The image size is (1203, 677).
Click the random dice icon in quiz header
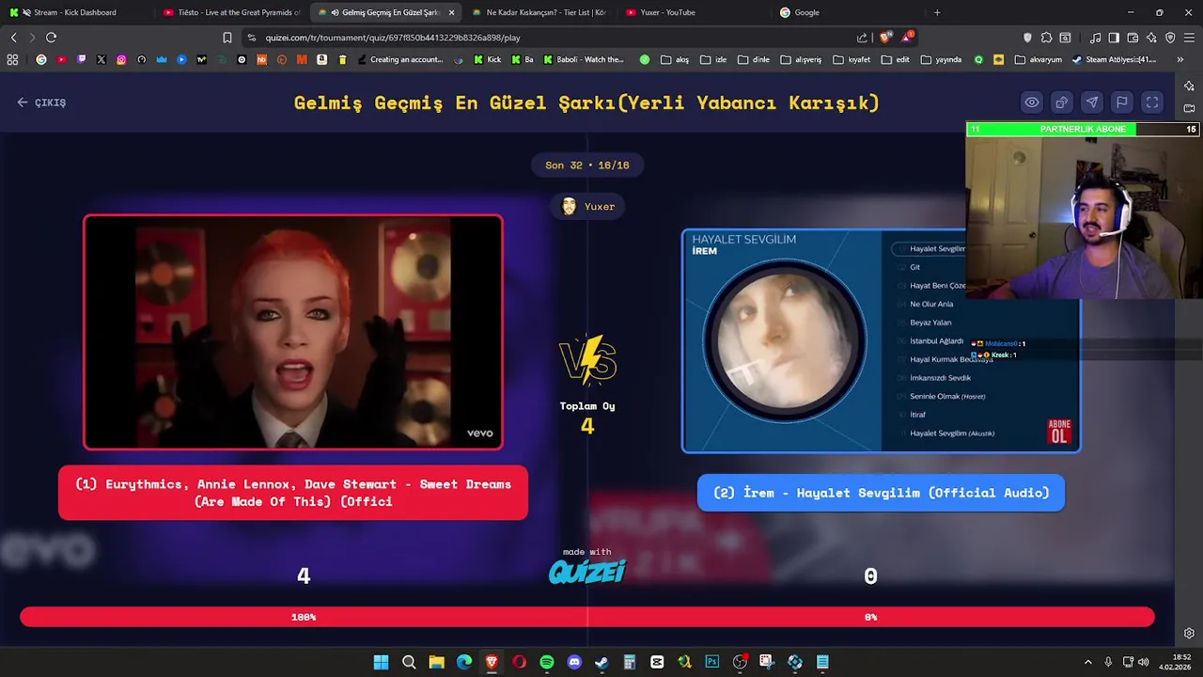point(1062,102)
